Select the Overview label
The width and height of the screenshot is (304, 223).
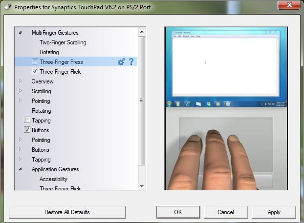[43, 81]
